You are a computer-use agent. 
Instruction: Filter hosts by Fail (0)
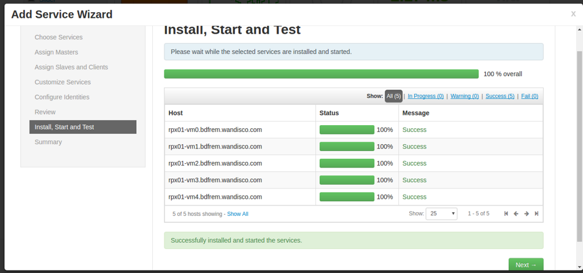point(530,96)
